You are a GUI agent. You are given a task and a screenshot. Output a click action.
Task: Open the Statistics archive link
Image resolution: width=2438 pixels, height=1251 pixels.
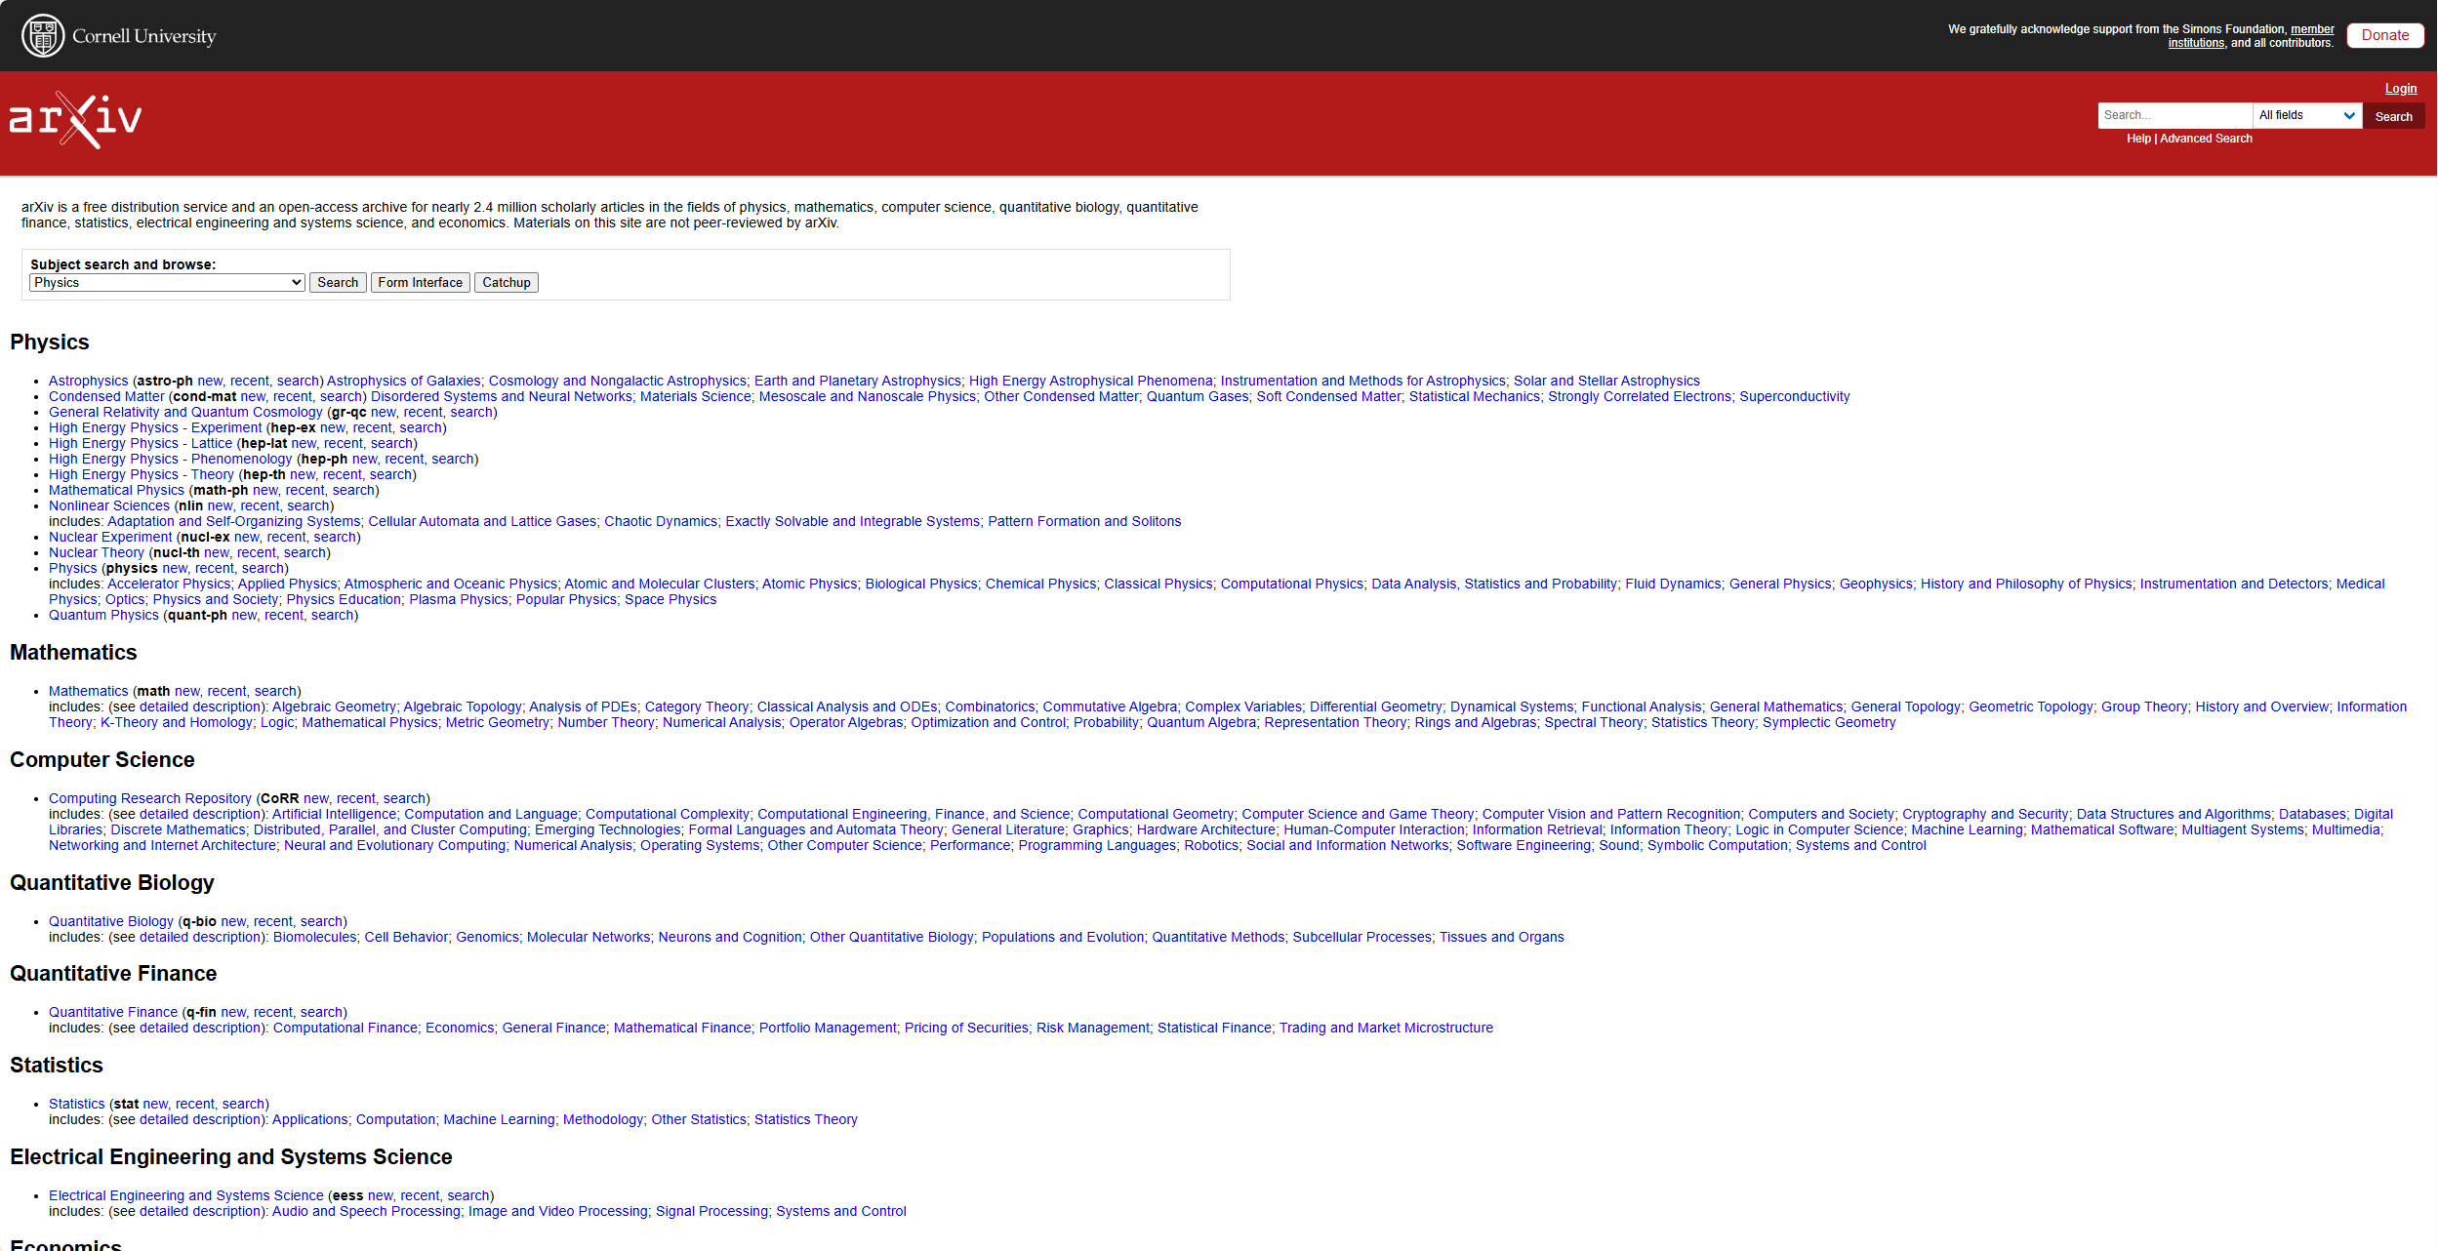pos(77,1105)
